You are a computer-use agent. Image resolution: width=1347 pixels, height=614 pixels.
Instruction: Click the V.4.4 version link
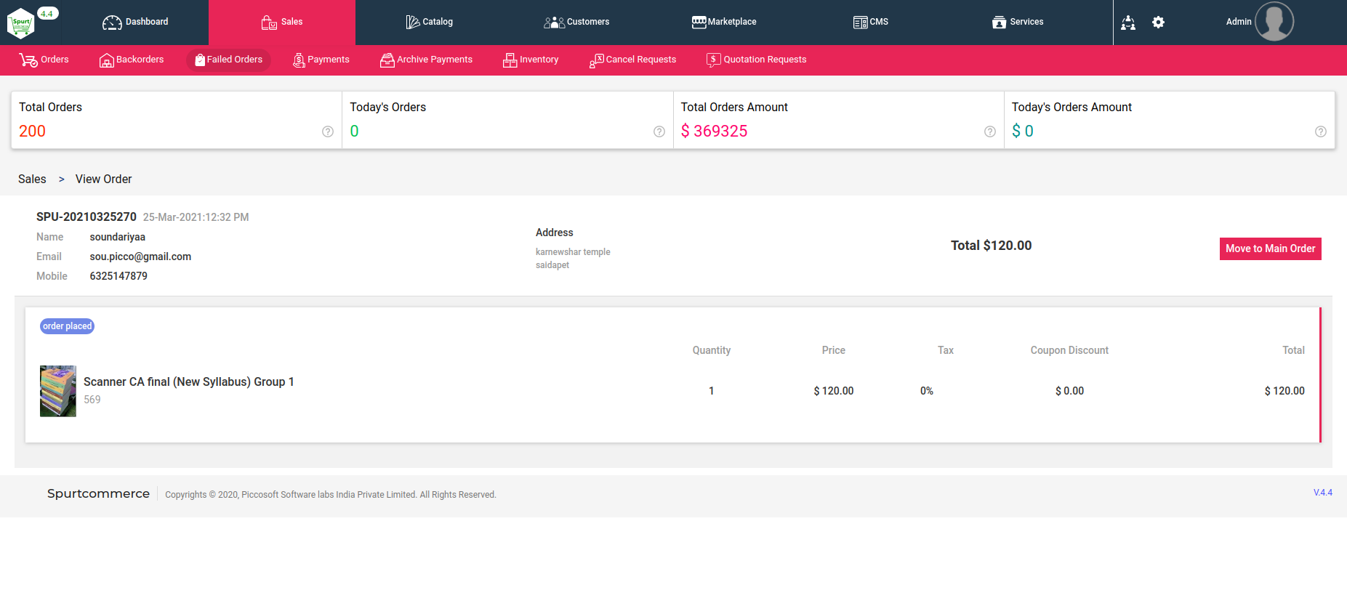pyautogui.click(x=1323, y=493)
